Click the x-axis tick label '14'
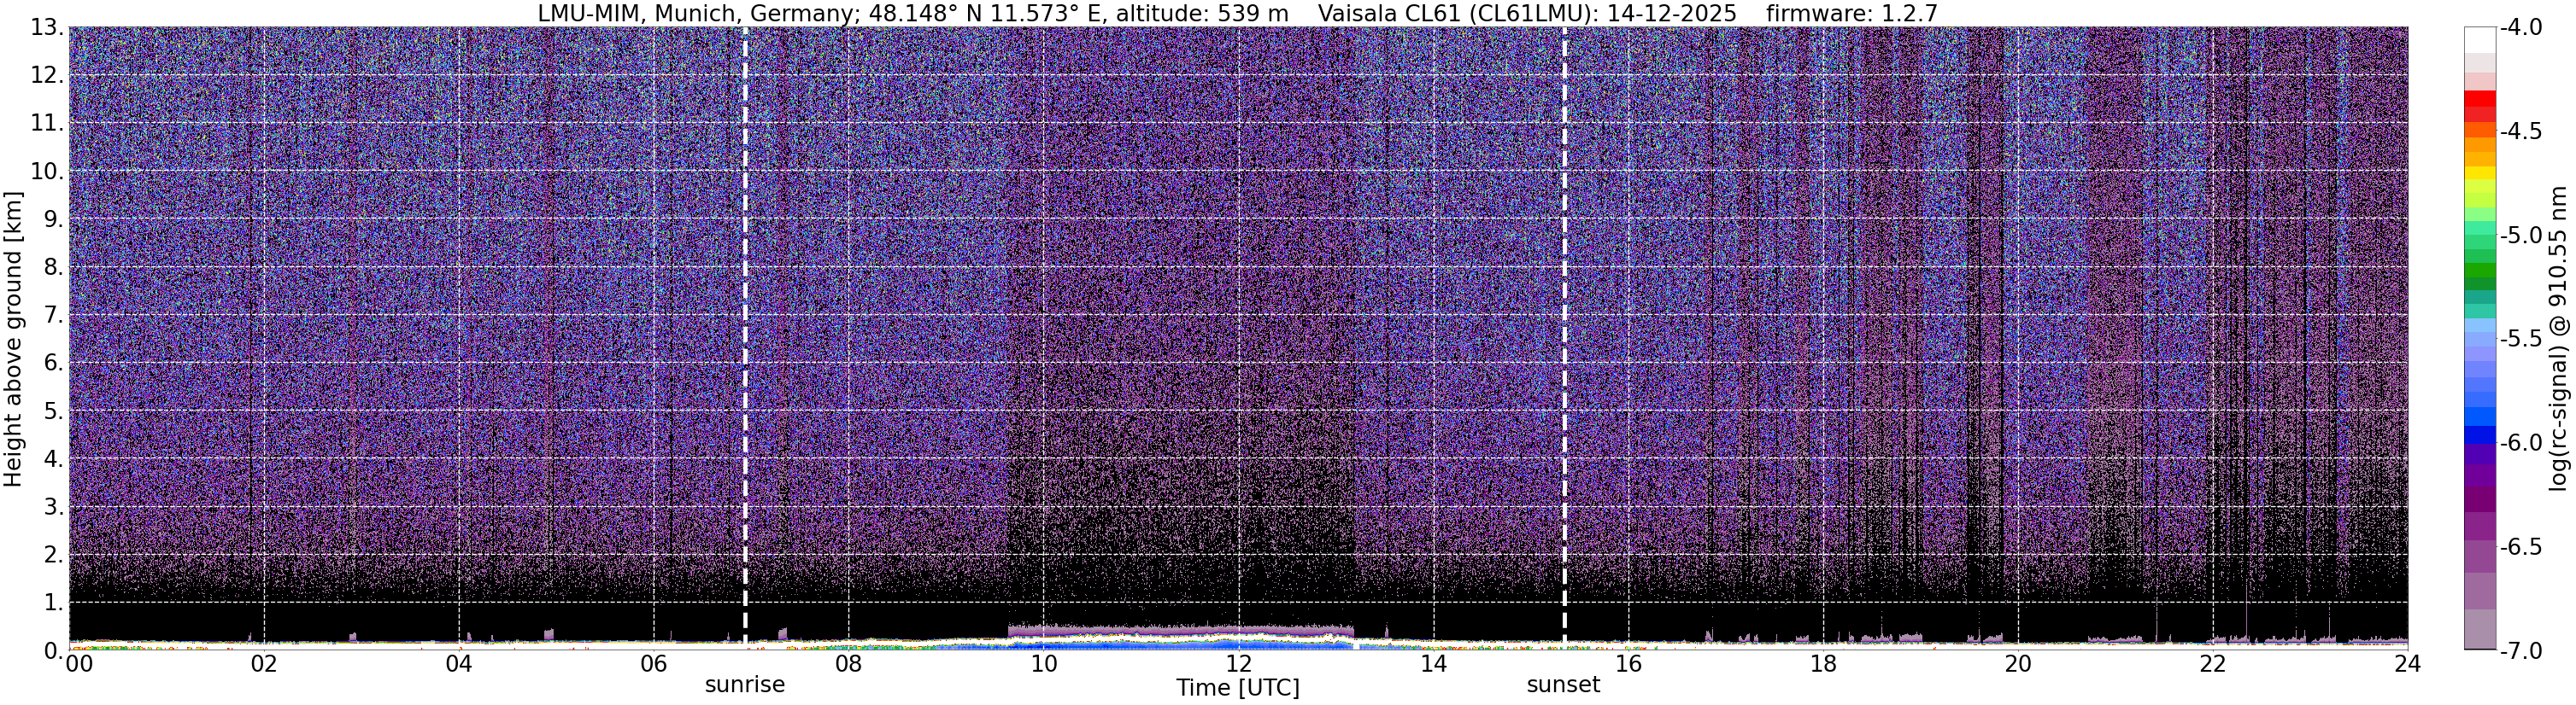Viewport: 2576px width, 705px height. click(1433, 664)
